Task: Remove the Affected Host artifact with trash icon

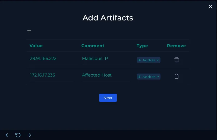Action: click(x=177, y=76)
